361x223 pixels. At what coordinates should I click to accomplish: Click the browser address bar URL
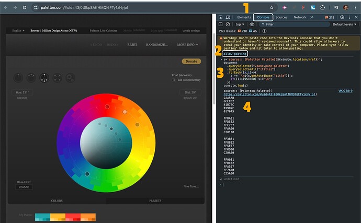[84, 8]
